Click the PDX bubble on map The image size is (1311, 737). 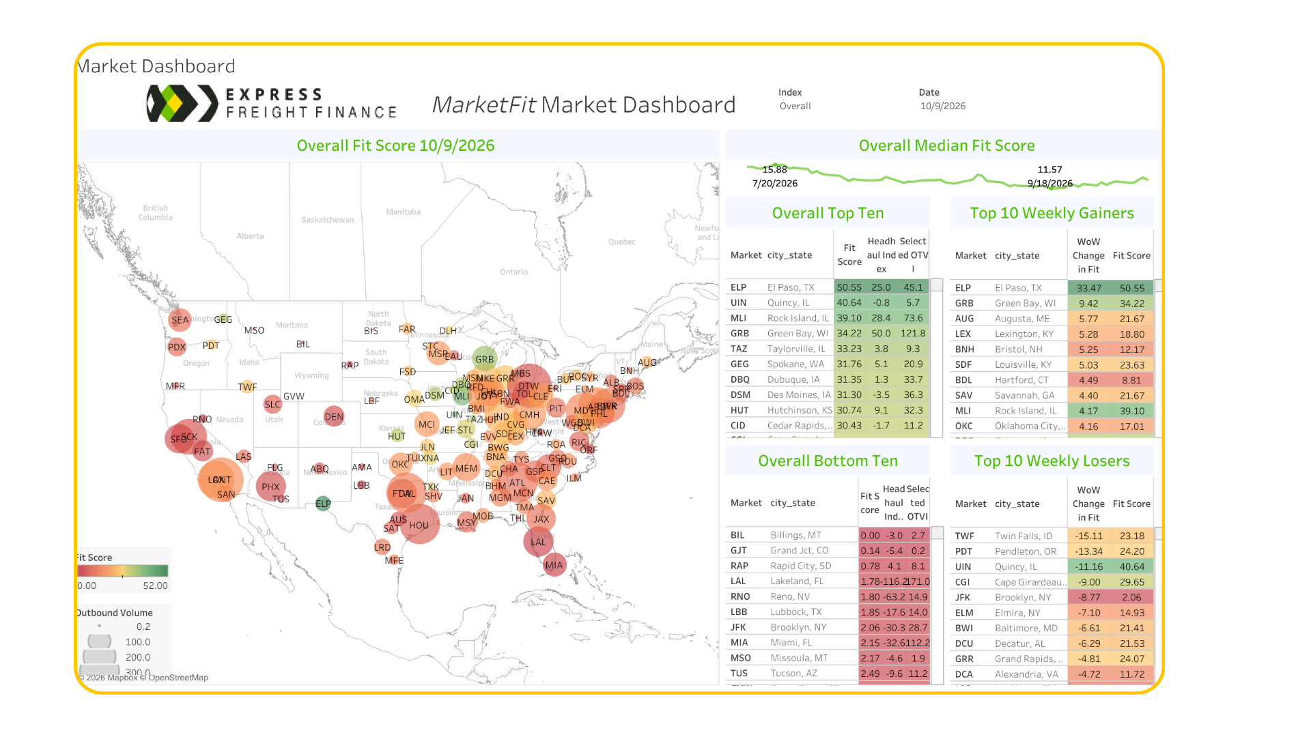click(x=177, y=347)
